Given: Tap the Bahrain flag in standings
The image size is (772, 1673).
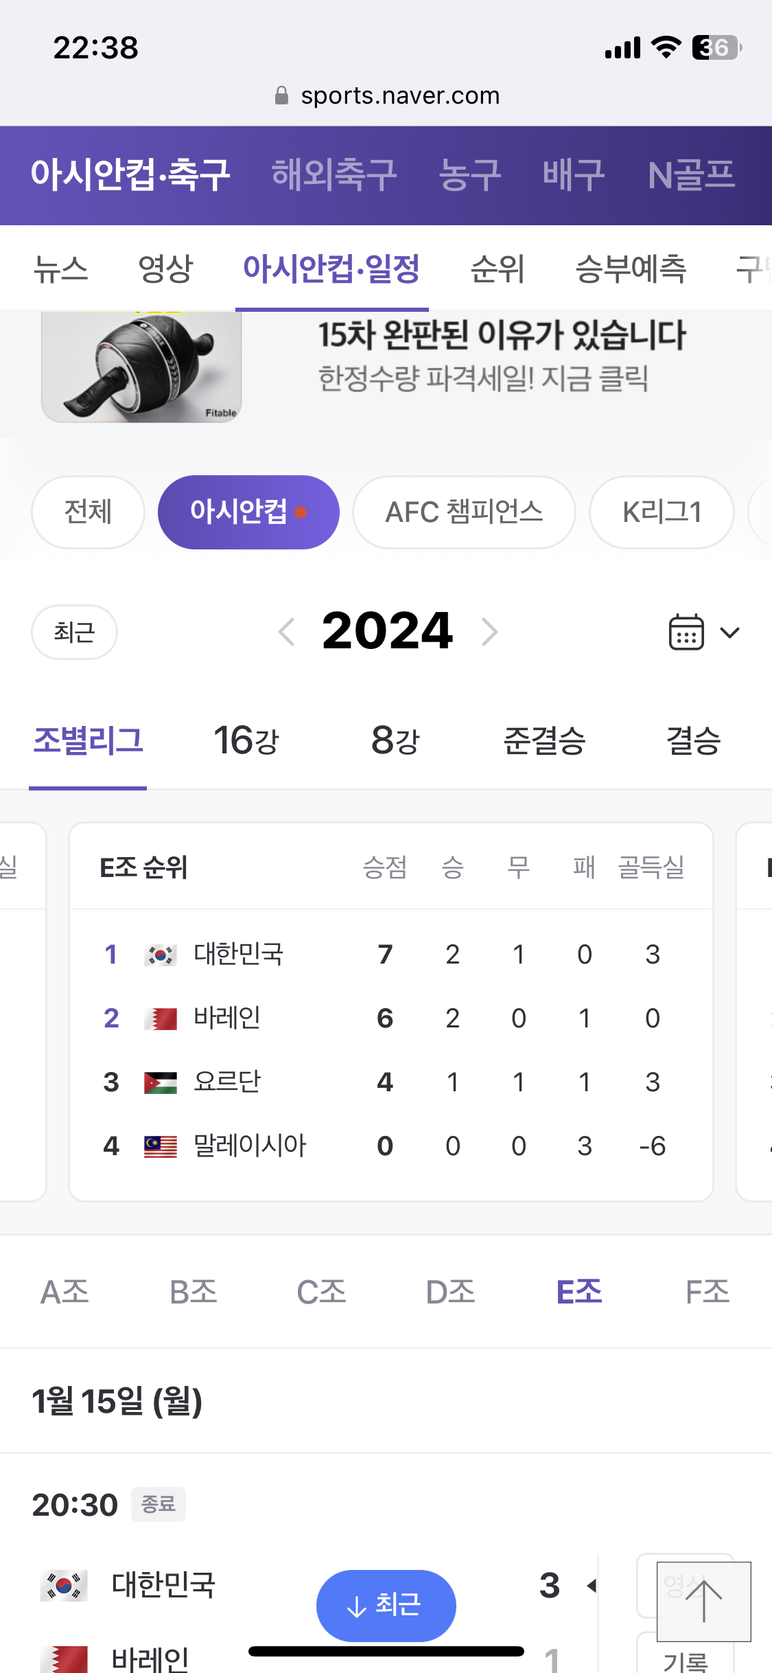Looking at the screenshot, I should [x=161, y=1018].
